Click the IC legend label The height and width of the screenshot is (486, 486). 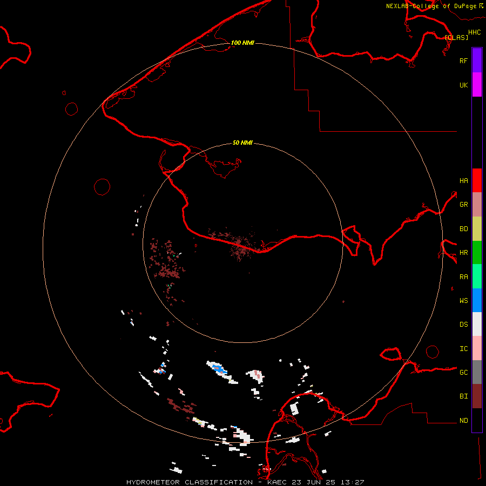[463, 349]
